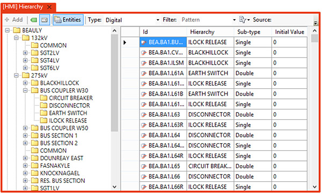
Task: Close the [HMI] Hierarchy tab
Action: tap(49, 7)
